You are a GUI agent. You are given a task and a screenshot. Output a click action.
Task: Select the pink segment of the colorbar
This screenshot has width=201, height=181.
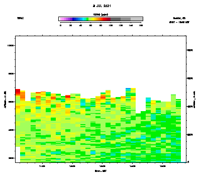pos(61,19)
